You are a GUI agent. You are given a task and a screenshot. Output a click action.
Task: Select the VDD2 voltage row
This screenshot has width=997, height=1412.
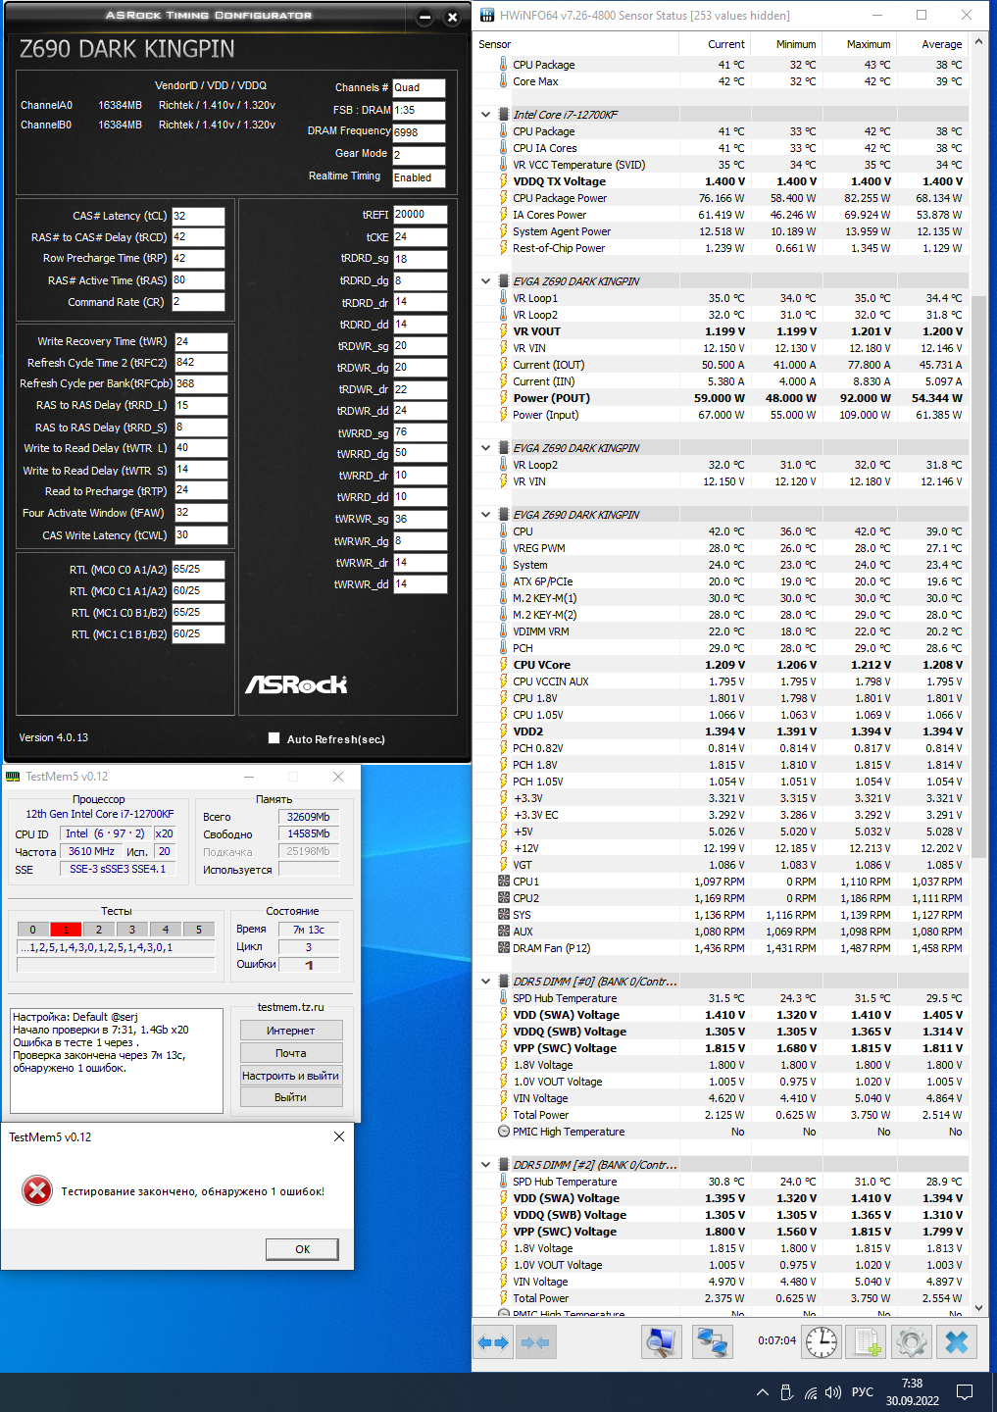click(732, 731)
